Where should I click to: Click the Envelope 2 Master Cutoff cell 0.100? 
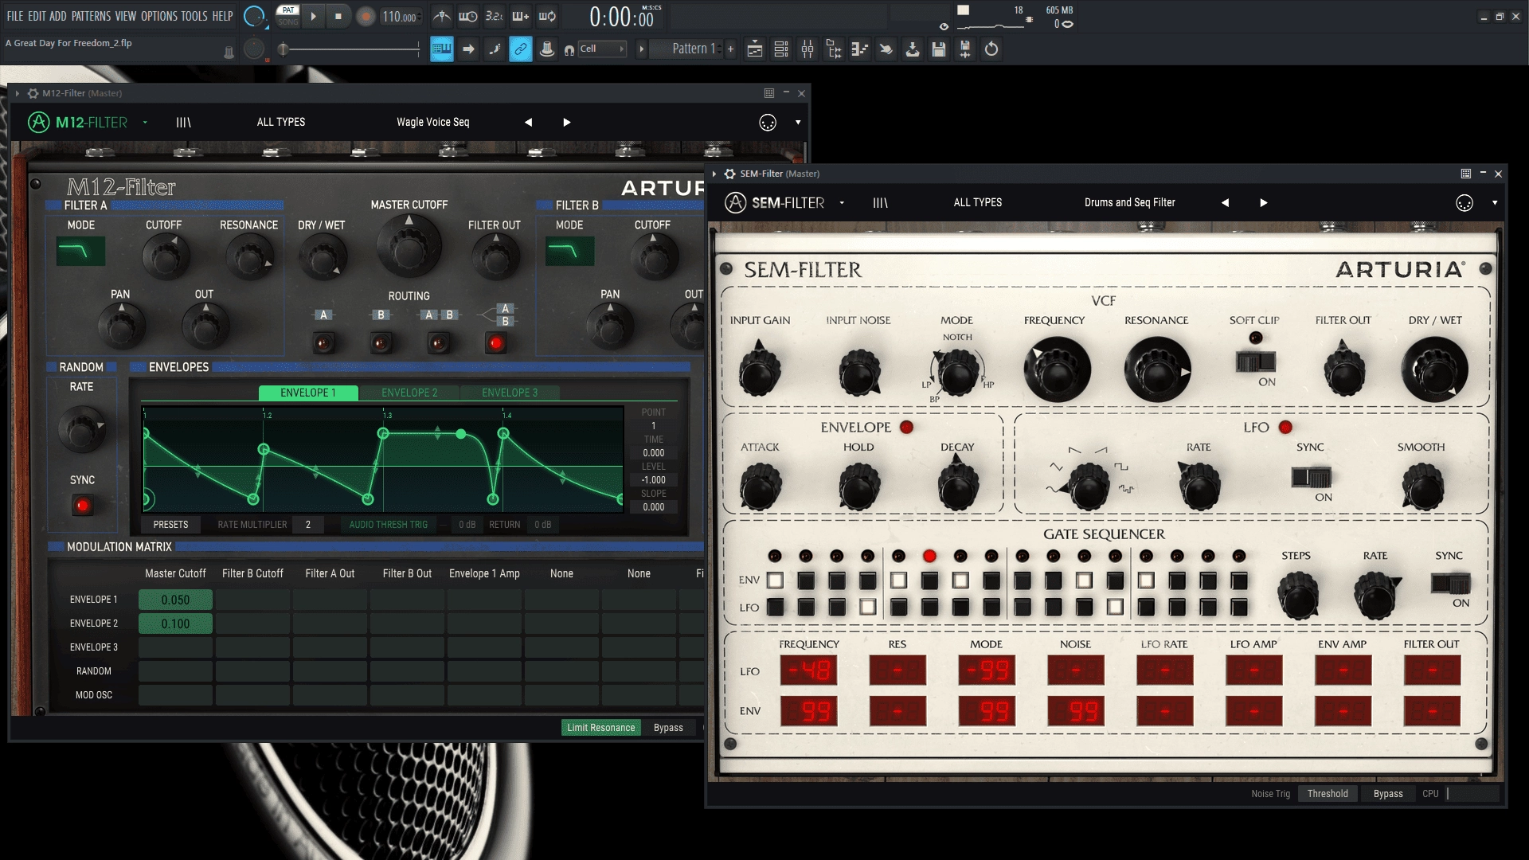tap(175, 623)
